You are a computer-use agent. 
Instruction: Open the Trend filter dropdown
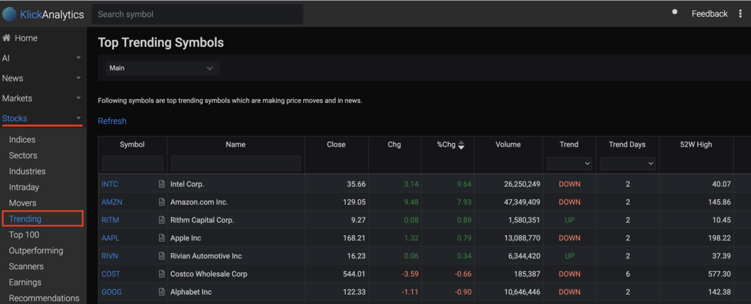569,163
